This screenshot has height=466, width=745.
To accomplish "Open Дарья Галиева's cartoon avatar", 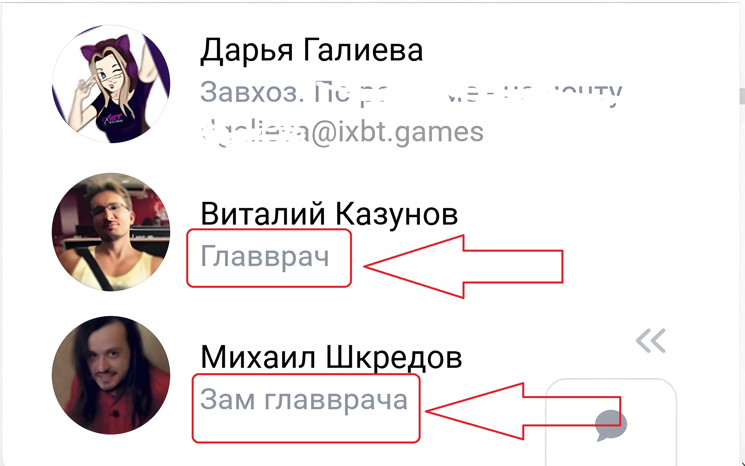I will point(111,84).
